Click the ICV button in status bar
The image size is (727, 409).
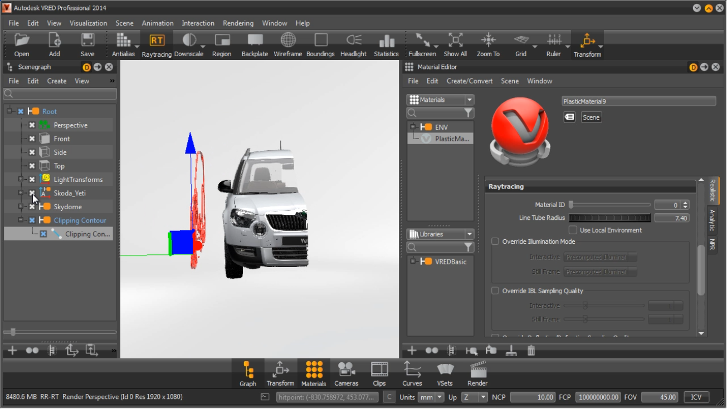[x=696, y=397]
